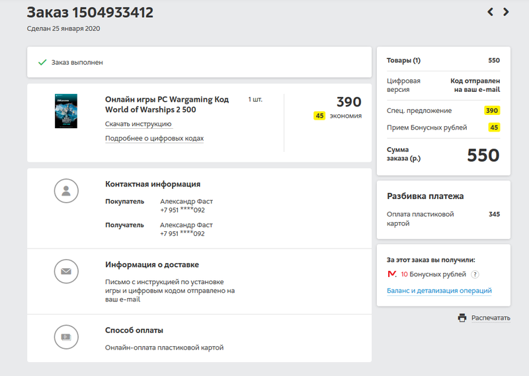Click the green order completed checkmark

pyautogui.click(x=42, y=62)
